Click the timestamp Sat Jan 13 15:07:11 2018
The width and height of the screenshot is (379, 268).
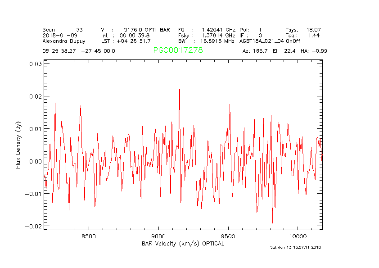pyautogui.click(x=295, y=247)
